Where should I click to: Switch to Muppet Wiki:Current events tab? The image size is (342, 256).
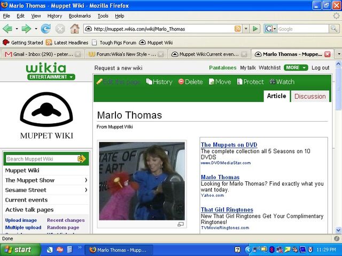click(209, 54)
